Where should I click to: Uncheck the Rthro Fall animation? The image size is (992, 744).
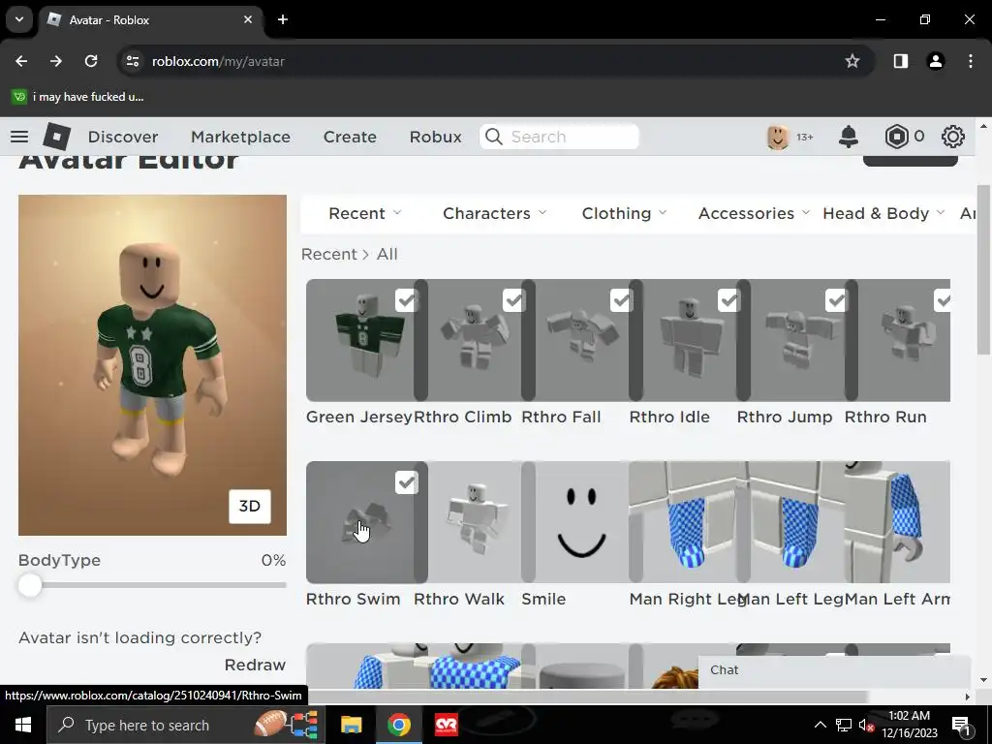click(621, 300)
